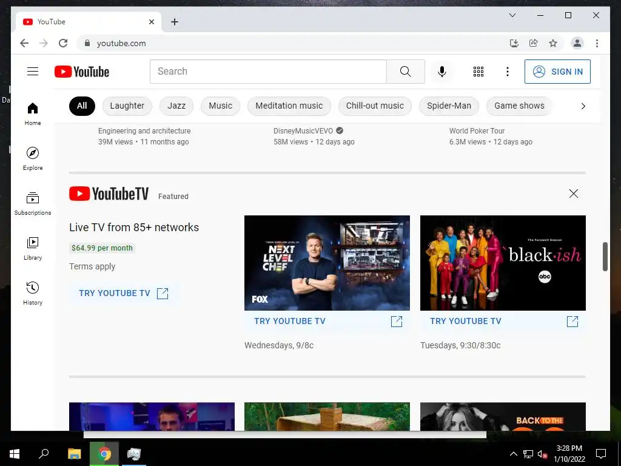Open the Windows notification center
Screen dimensions: 621x466
(601, 454)
